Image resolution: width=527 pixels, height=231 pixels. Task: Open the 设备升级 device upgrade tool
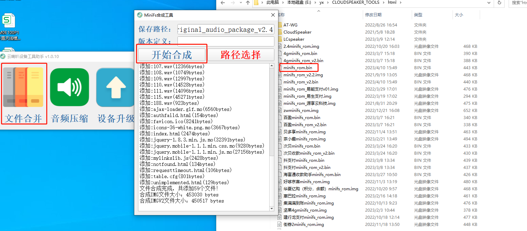click(x=116, y=93)
